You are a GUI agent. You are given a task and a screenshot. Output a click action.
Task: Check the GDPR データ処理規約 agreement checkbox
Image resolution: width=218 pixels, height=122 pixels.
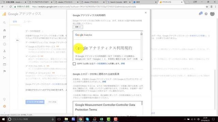click(74, 64)
